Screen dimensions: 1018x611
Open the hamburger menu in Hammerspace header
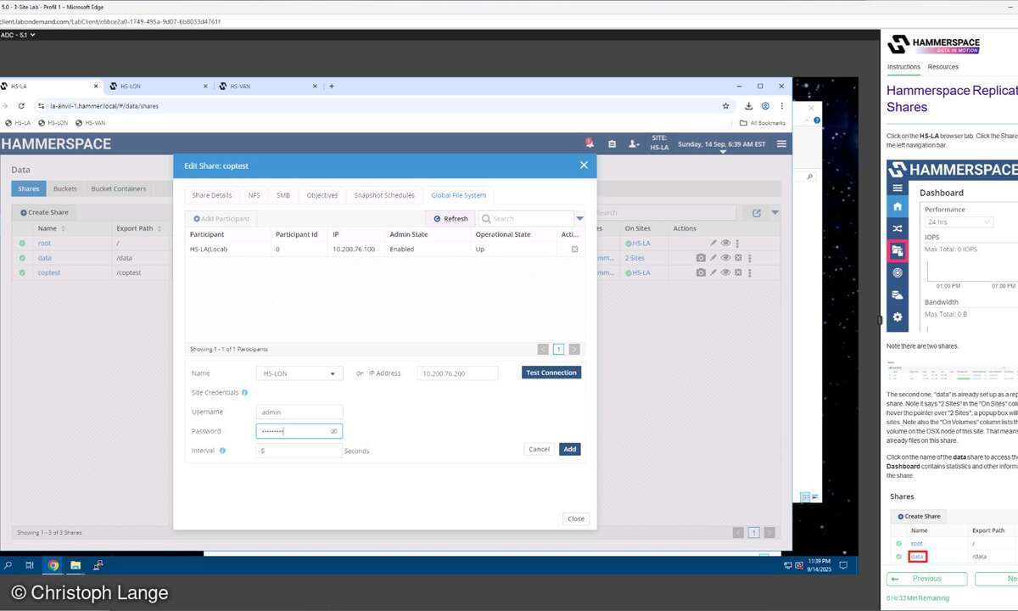(x=781, y=144)
